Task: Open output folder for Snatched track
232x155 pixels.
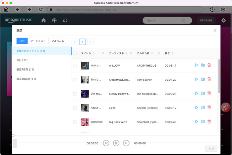Action: (203, 121)
